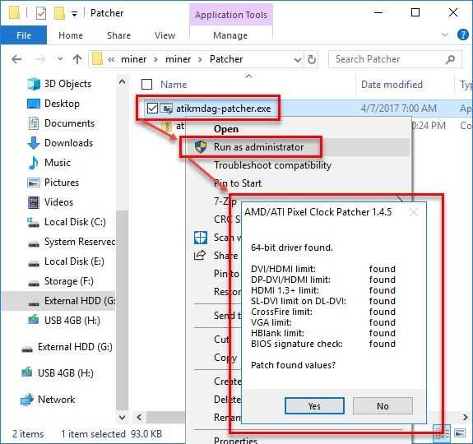Expand the ribbon with the chevron
Screen dimensions: 473x444
[445, 35]
